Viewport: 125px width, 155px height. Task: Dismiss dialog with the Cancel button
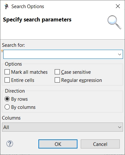[x=100, y=144]
